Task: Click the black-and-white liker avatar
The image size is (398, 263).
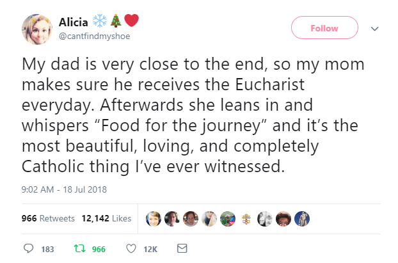Action: pyautogui.click(x=266, y=218)
